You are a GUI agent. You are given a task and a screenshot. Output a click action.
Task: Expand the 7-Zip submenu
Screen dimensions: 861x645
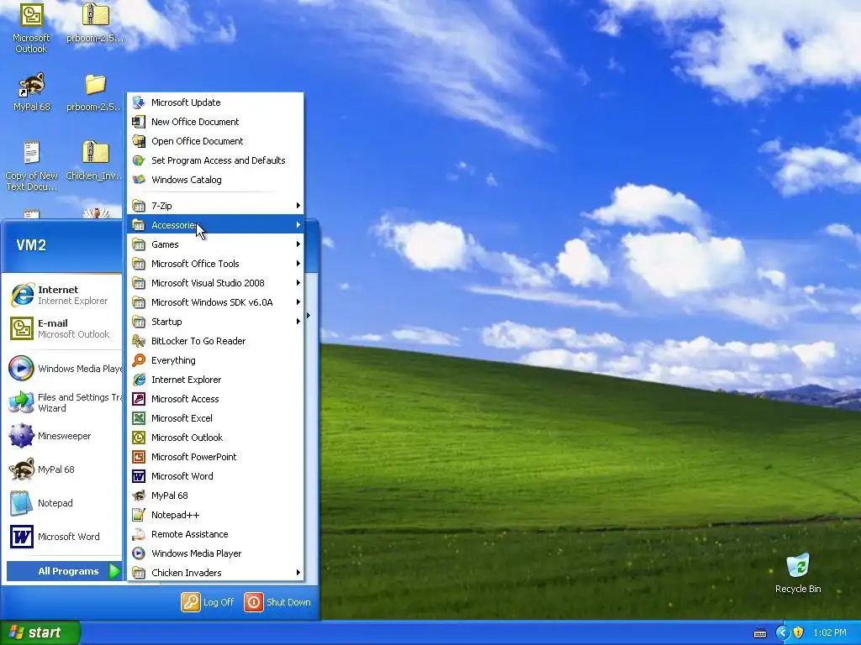(215, 206)
